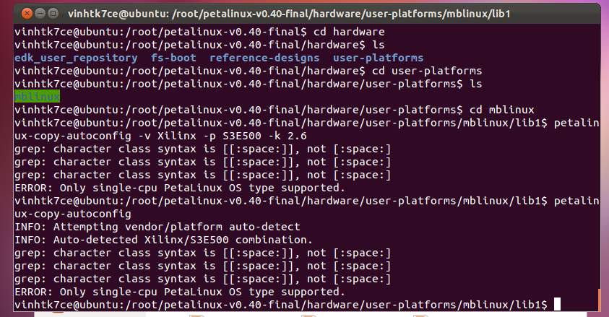Screen dimensions: 609x317
Task: Click the first ERROR single-cpu message
Action: coord(179,188)
